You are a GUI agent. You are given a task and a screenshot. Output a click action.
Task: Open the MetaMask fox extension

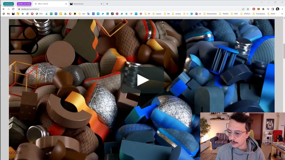[258, 9]
